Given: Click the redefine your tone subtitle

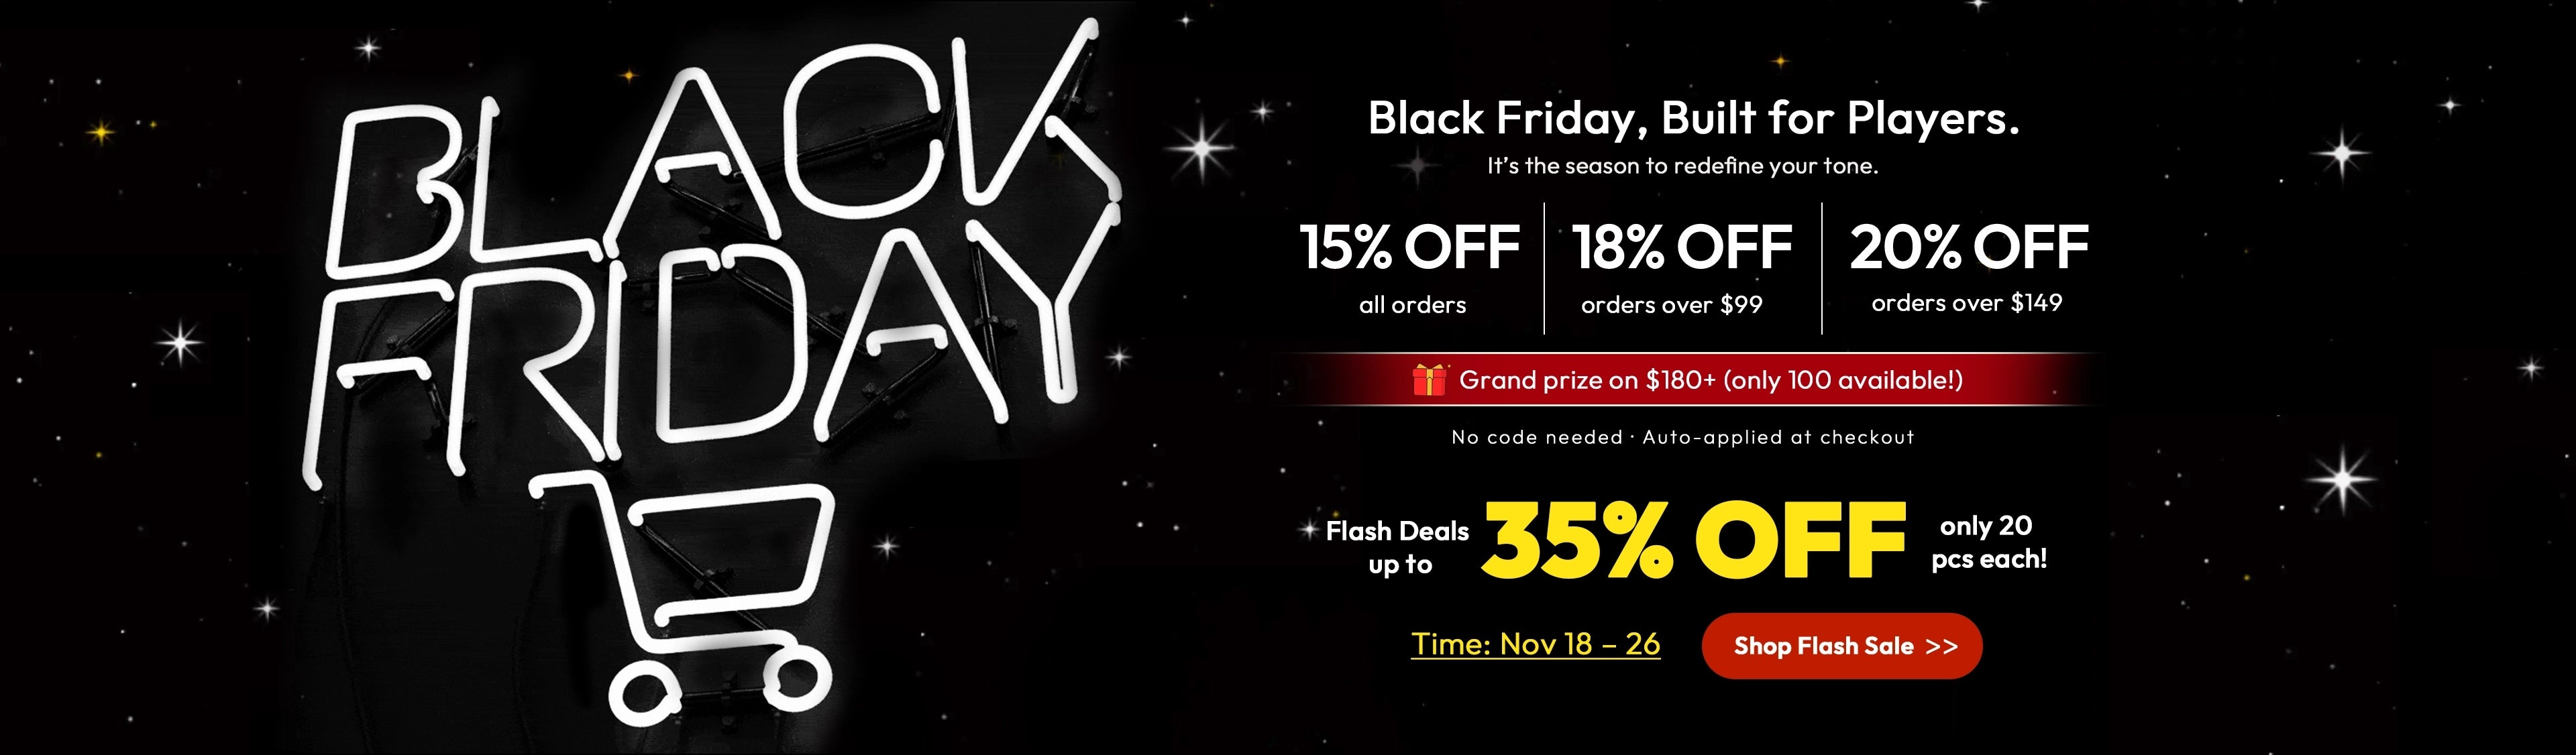Looking at the screenshot, I should click(1682, 166).
